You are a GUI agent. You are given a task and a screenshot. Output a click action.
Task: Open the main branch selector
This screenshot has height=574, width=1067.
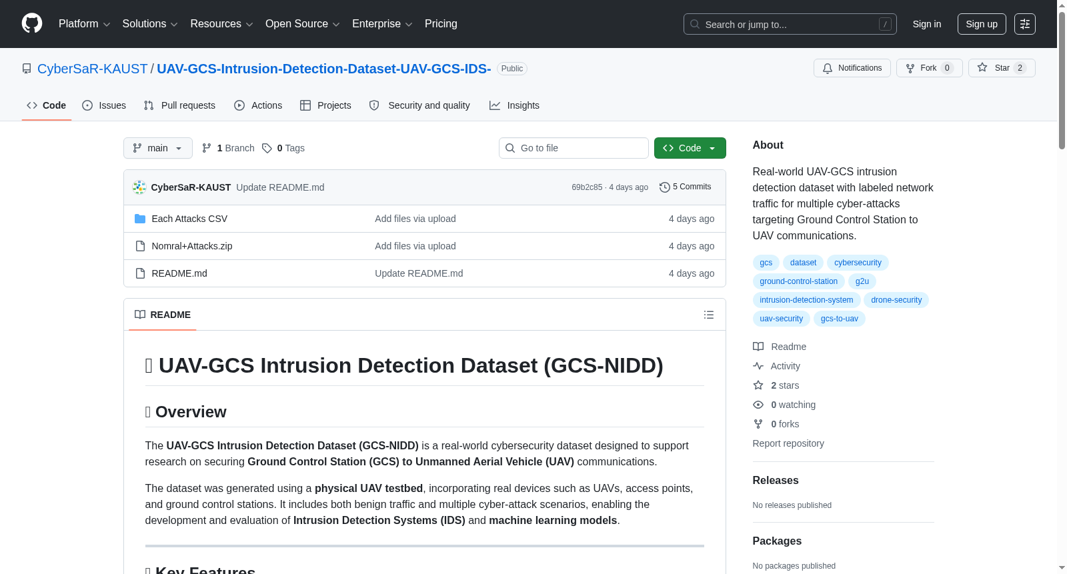[x=158, y=148]
